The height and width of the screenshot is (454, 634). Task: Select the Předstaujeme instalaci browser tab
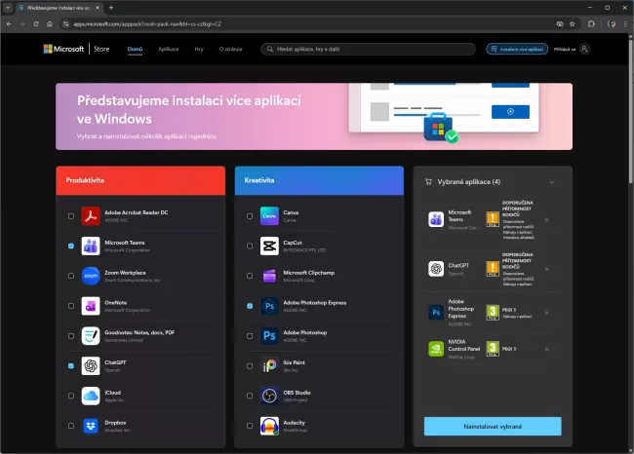59,8
